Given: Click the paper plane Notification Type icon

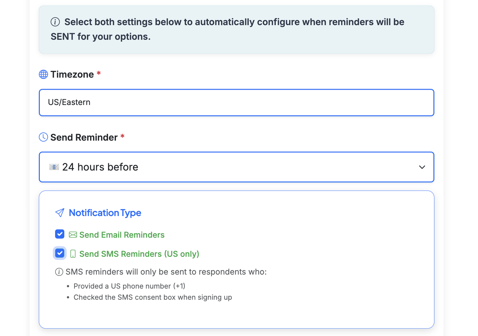Looking at the screenshot, I should [x=60, y=213].
